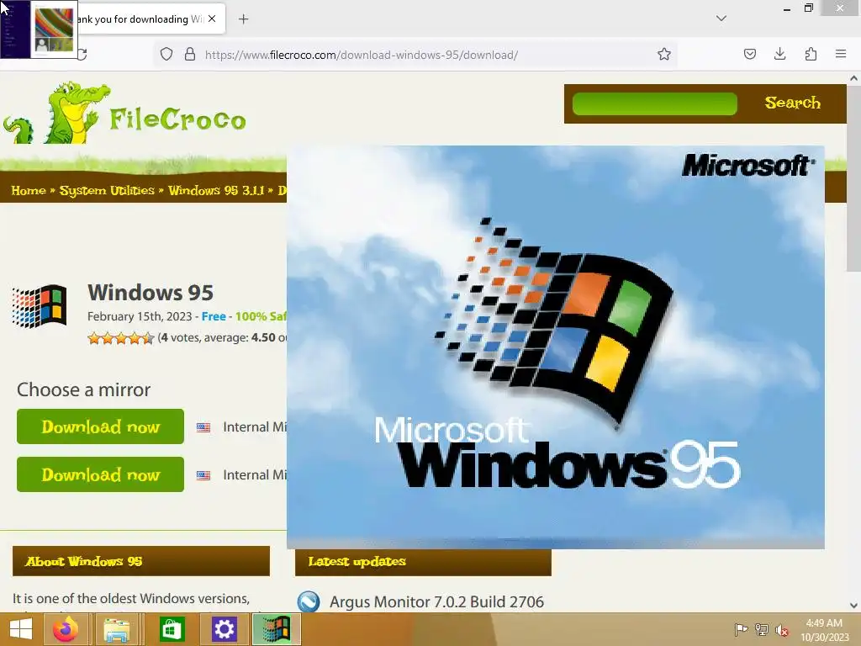Open the Windows Start button

click(21, 629)
